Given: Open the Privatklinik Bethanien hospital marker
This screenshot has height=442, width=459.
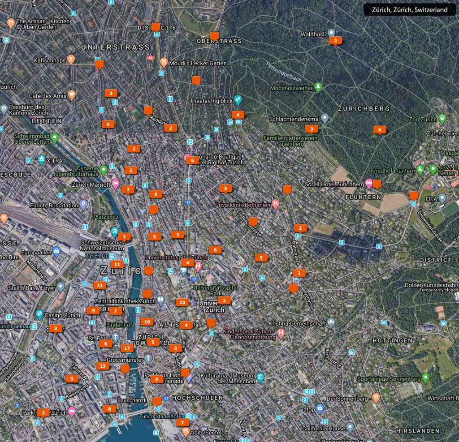Looking at the screenshot, I should pos(276,204).
